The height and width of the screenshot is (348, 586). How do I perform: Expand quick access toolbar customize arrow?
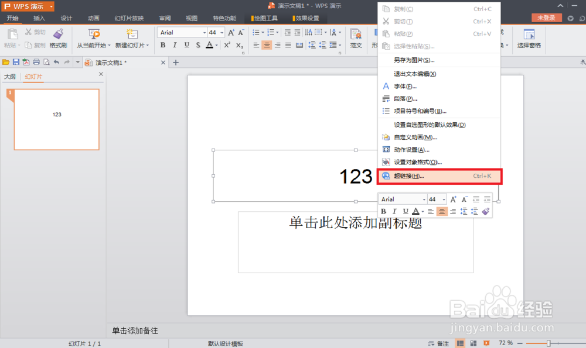click(x=77, y=63)
